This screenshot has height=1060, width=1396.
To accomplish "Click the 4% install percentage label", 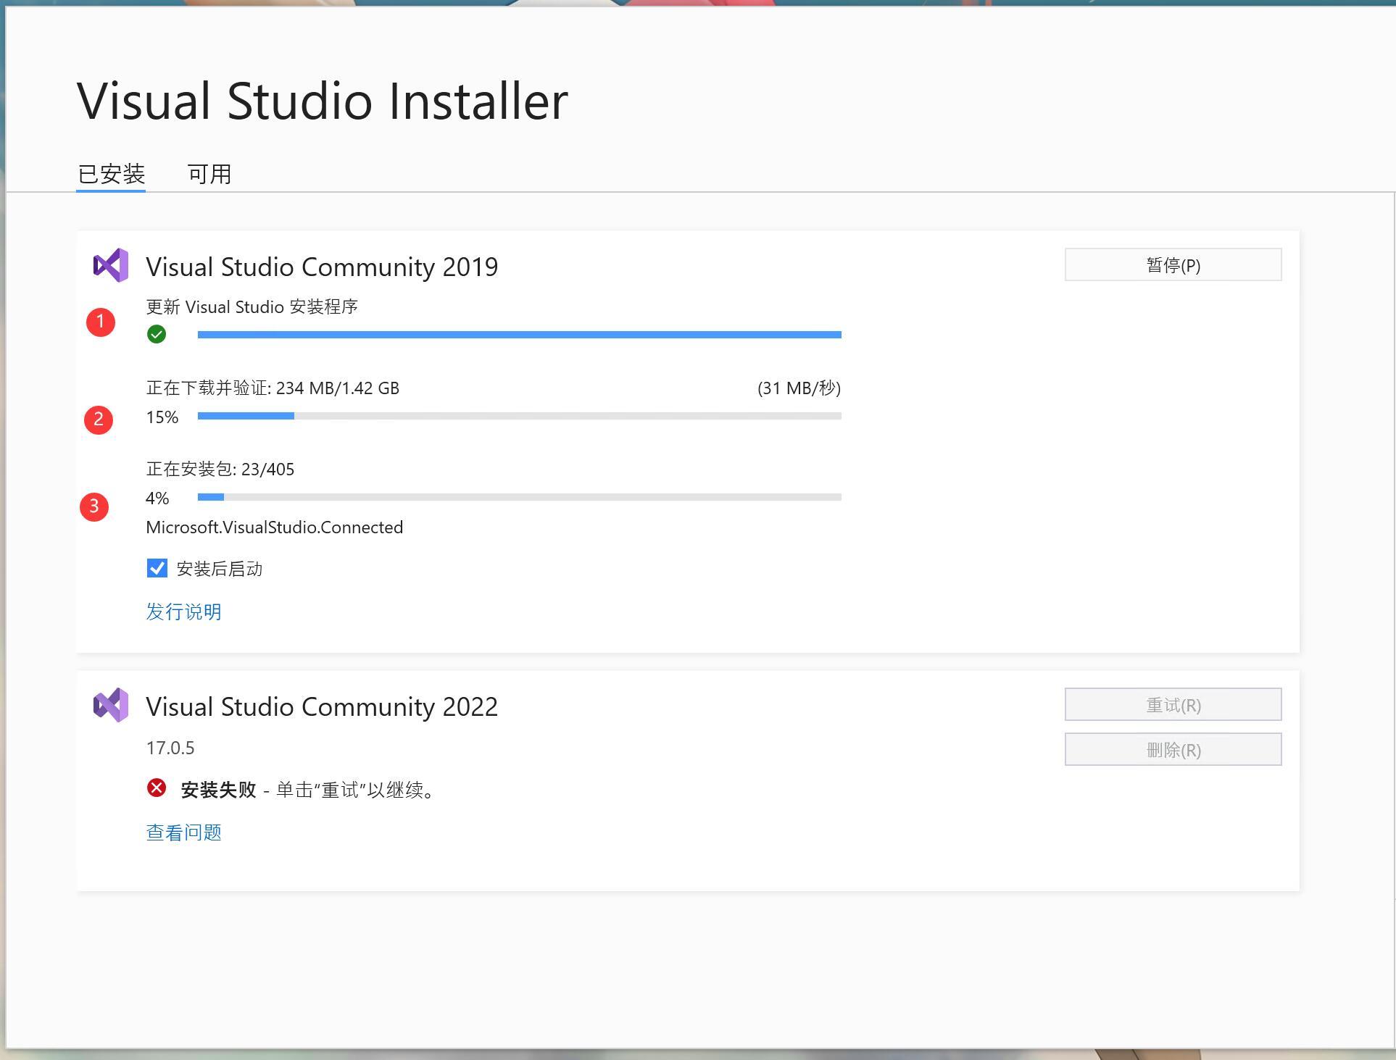I will (x=157, y=498).
